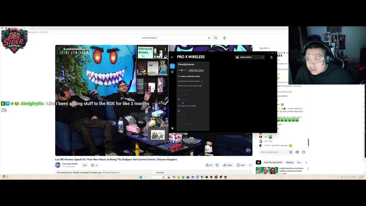Clear the YouTube search box text
This screenshot has height=206, width=366.
[209, 38]
